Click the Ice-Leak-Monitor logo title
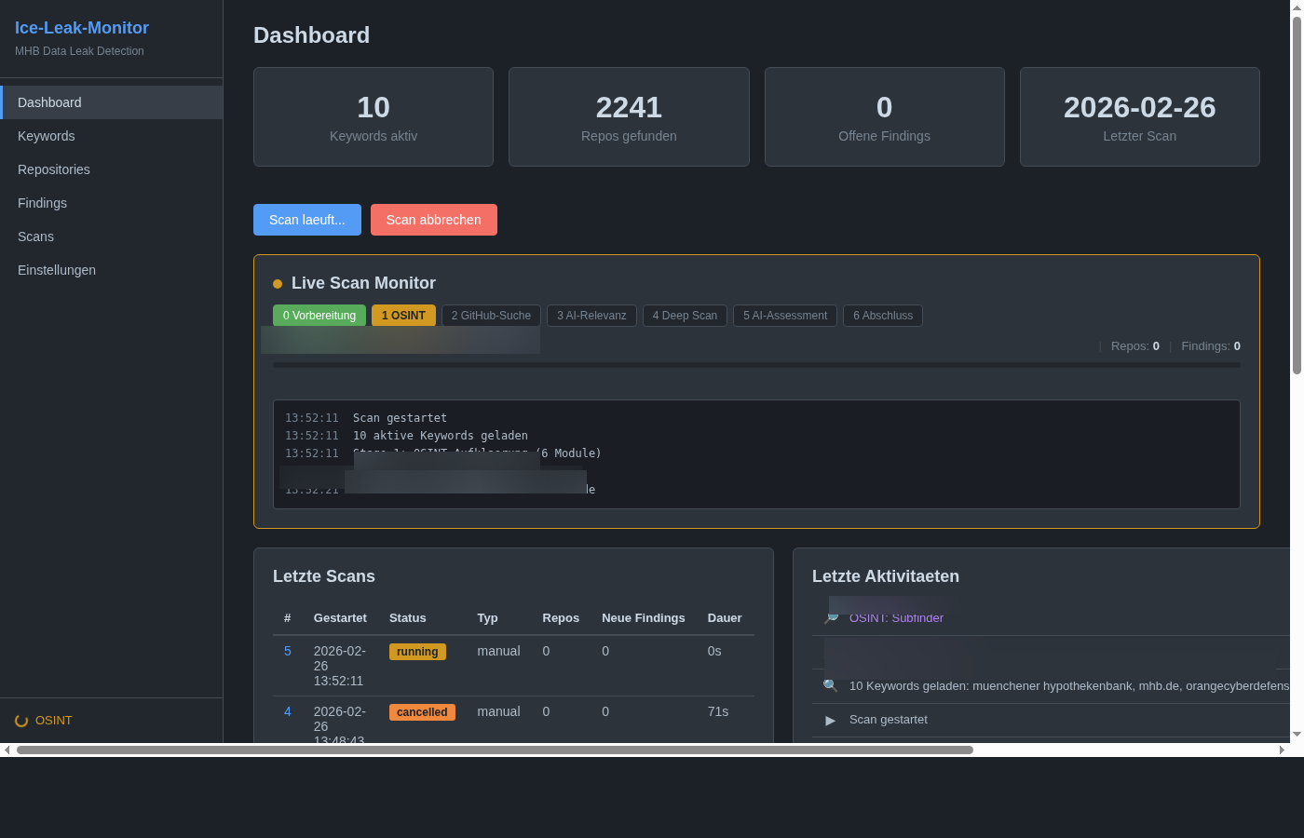Viewport: 1304px width, 838px height. click(x=82, y=28)
